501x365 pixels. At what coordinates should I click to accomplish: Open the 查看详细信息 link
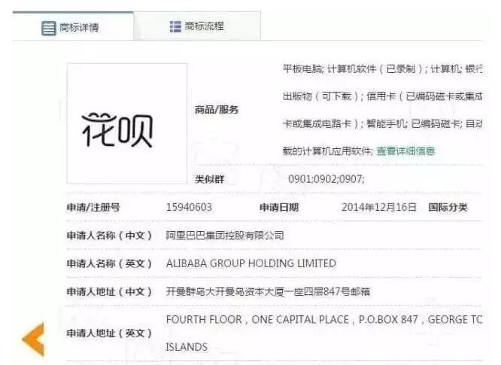pos(405,151)
